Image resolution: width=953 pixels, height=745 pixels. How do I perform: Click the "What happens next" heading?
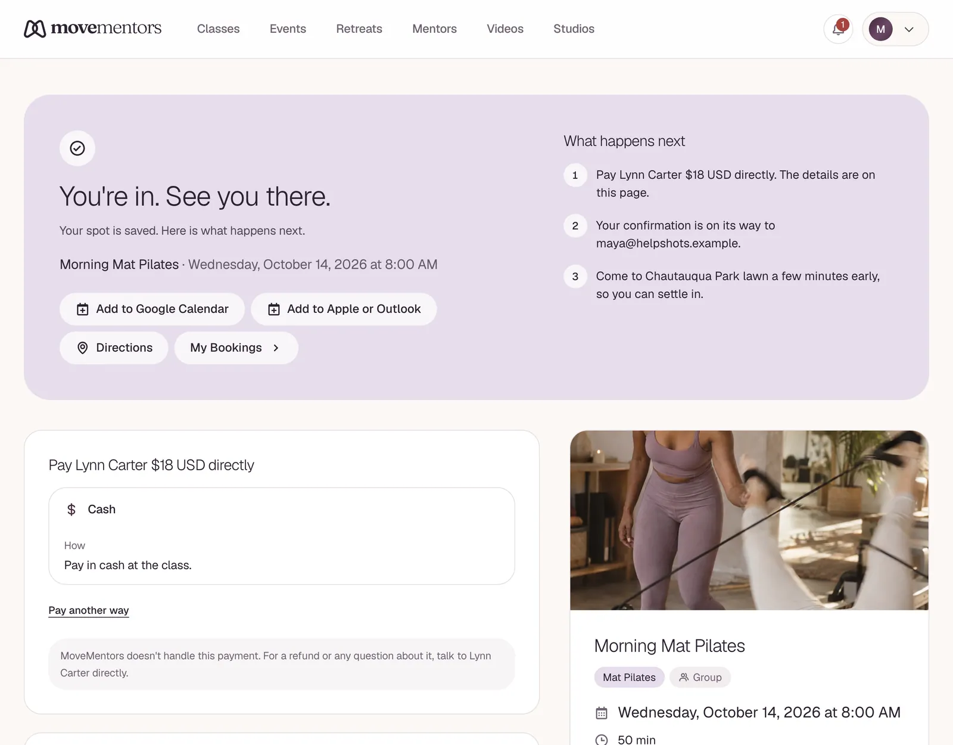(x=624, y=141)
